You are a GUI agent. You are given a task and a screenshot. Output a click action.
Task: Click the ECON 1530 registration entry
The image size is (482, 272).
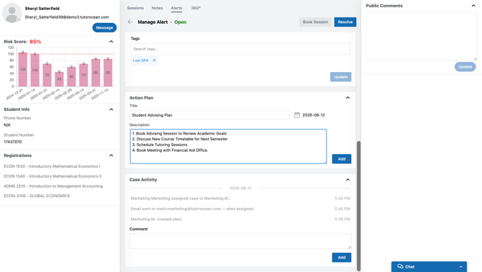click(x=52, y=166)
